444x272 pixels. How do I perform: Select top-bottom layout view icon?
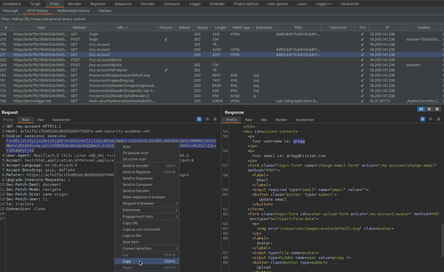pyautogui.click(x=429, y=109)
